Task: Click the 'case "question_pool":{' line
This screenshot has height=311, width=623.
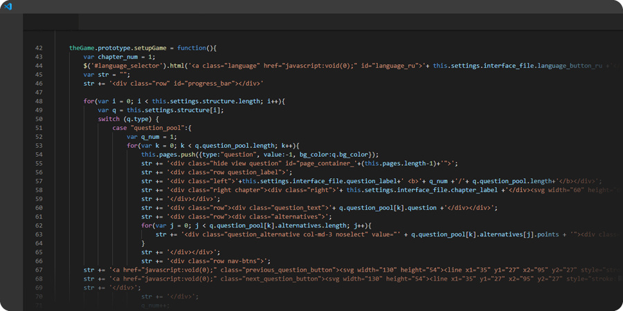Action: tap(152, 128)
